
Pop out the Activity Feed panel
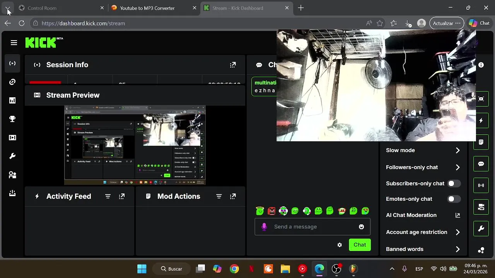[122, 197]
